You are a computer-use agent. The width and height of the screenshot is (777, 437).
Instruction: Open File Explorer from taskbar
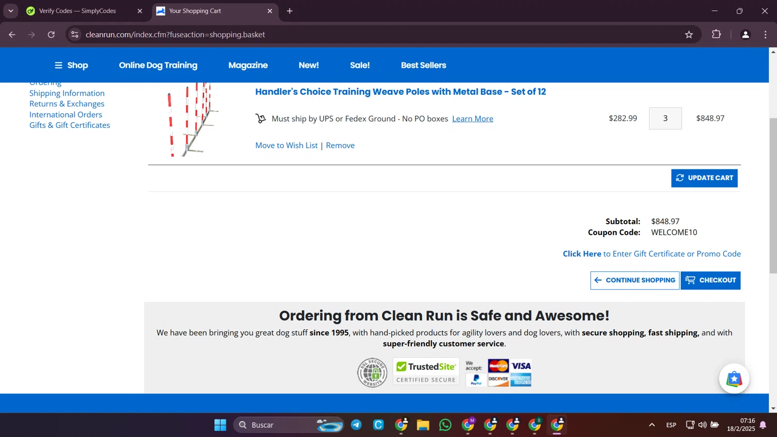click(x=423, y=425)
